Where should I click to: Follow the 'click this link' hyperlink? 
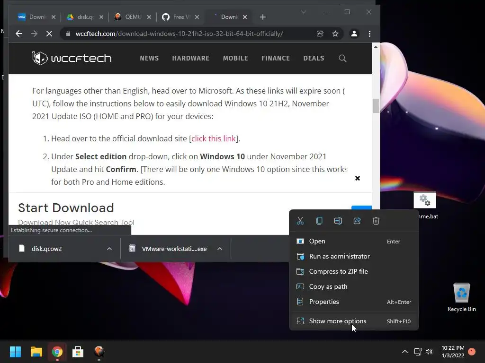click(x=214, y=138)
